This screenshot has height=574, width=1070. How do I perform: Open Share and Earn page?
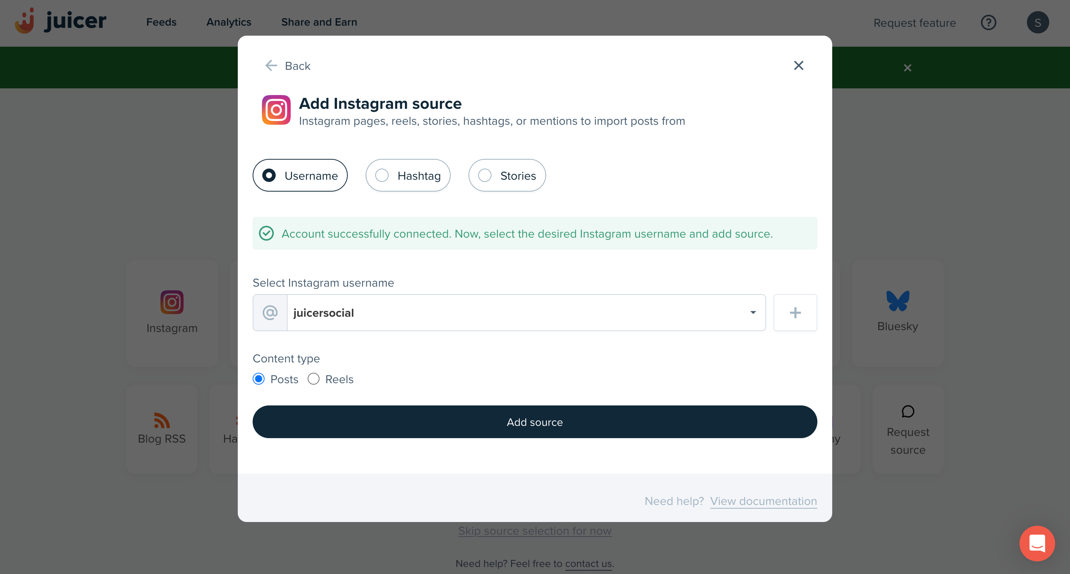click(x=319, y=22)
